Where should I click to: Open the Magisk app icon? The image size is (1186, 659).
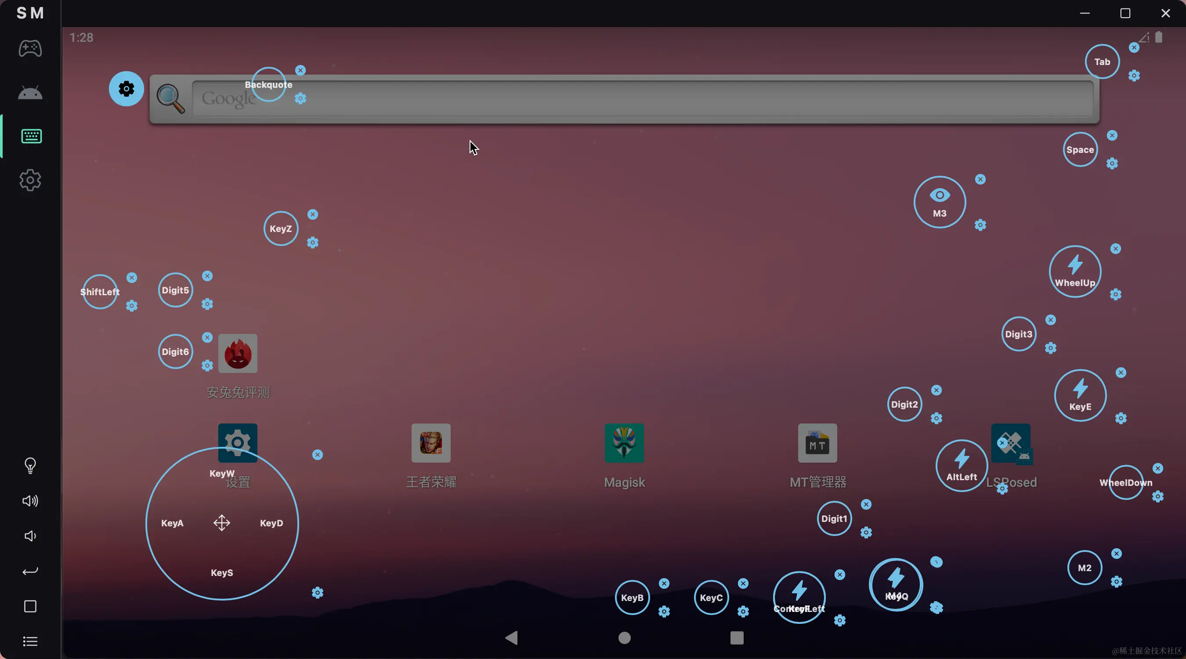[x=624, y=443]
